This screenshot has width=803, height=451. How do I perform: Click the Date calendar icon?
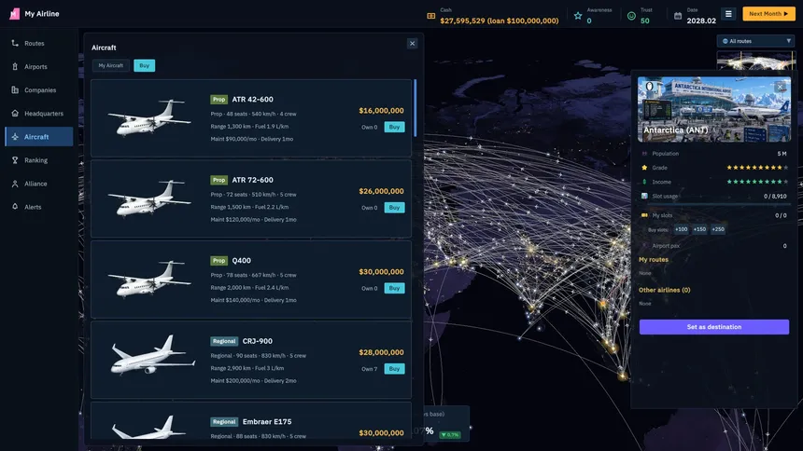coord(678,16)
